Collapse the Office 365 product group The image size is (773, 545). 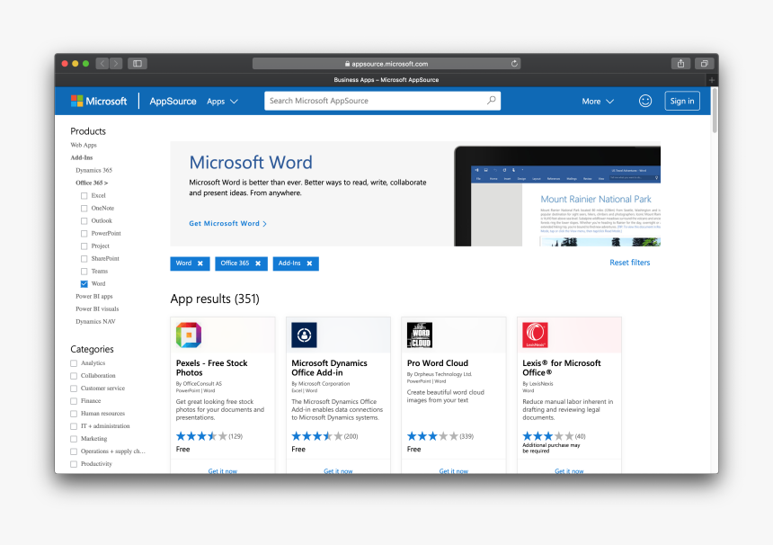tap(92, 183)
